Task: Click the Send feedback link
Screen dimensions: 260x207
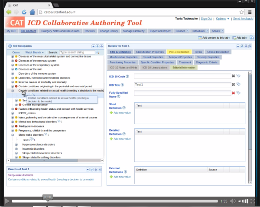Action: click(243, 19)
